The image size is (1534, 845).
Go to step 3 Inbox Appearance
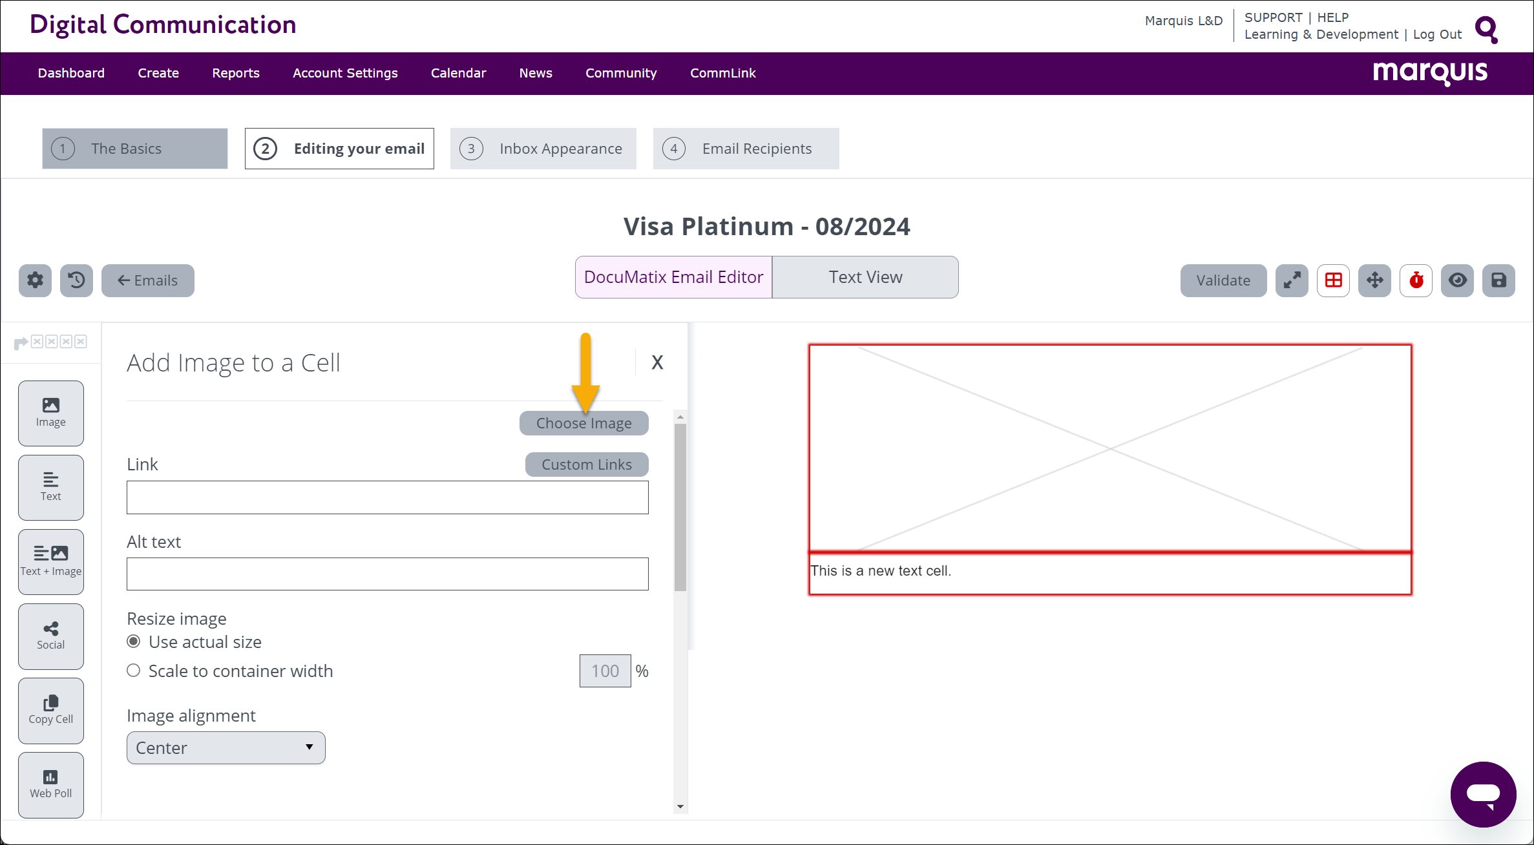pyautogui.click(x=543, y=149)
